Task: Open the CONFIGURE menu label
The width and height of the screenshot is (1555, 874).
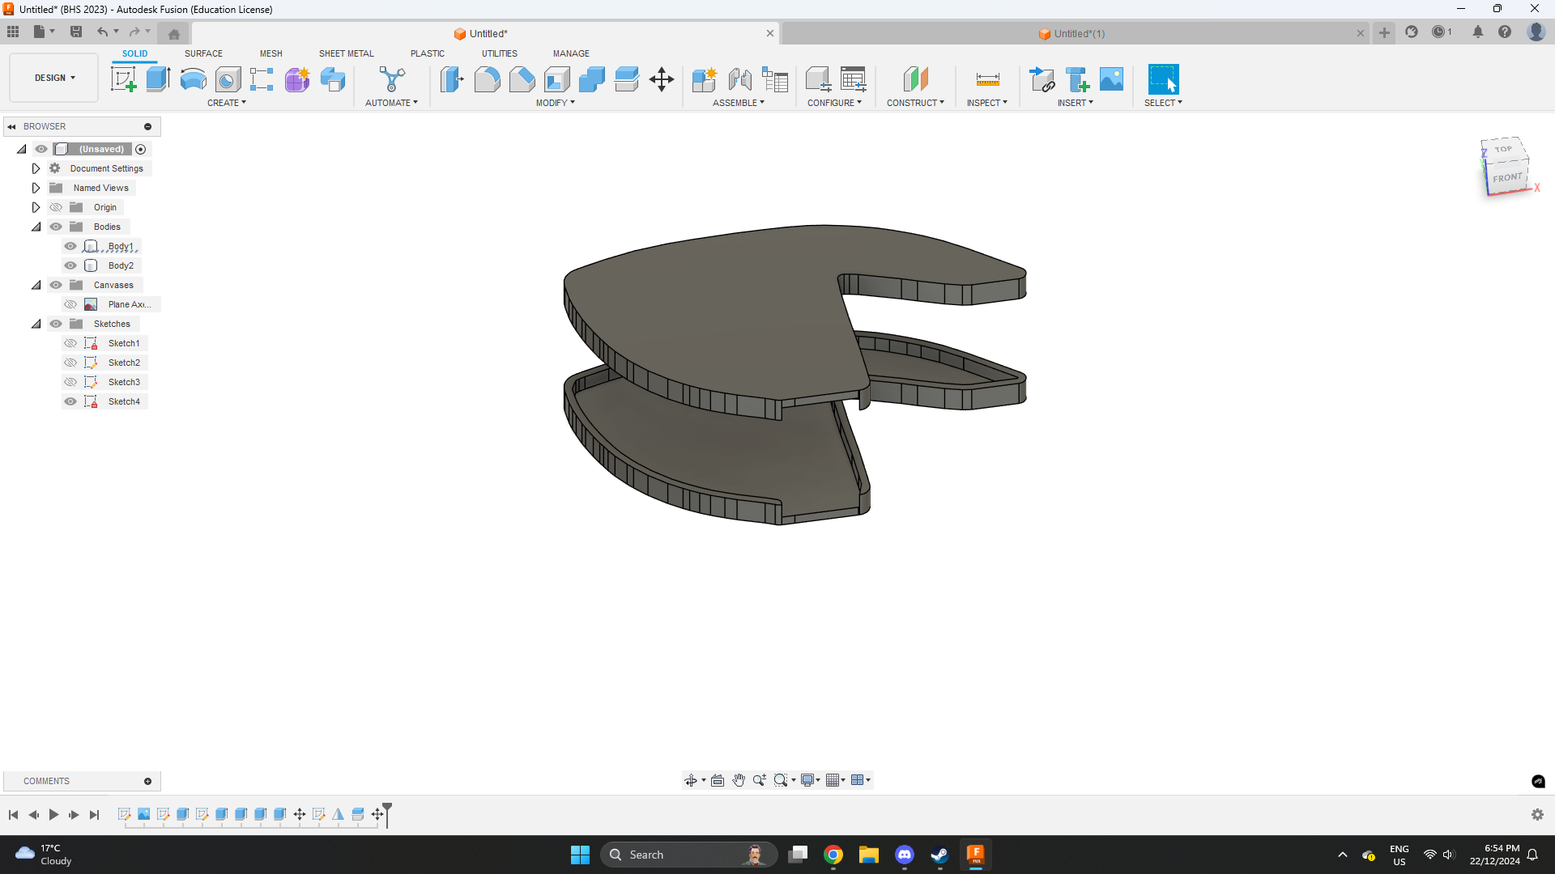Action: (834, 103)
